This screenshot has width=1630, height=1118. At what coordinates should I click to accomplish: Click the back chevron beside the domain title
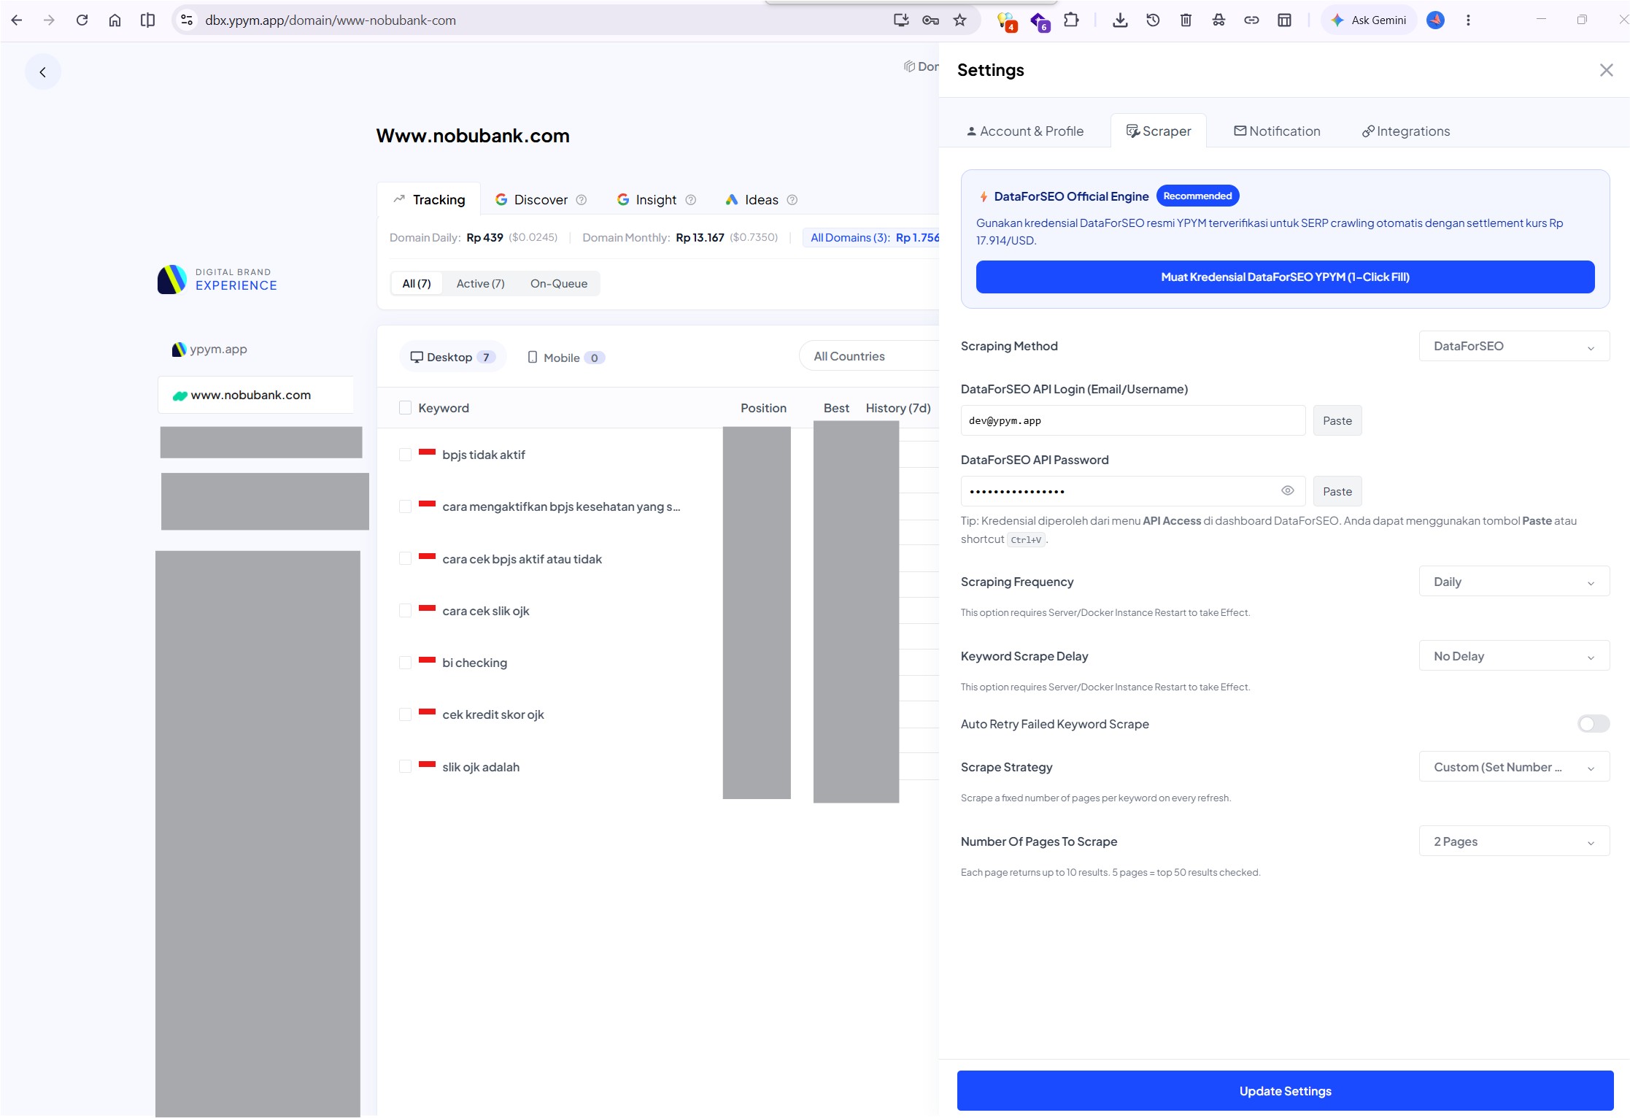click(x=43, y=72)
